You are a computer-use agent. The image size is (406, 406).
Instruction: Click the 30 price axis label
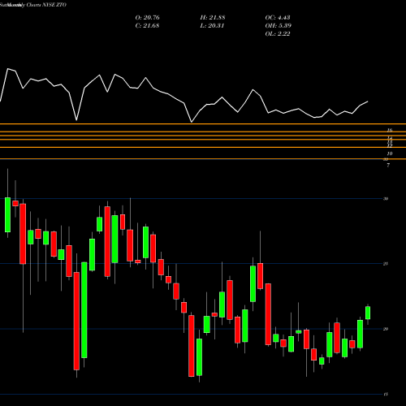(x=386, y=199)
